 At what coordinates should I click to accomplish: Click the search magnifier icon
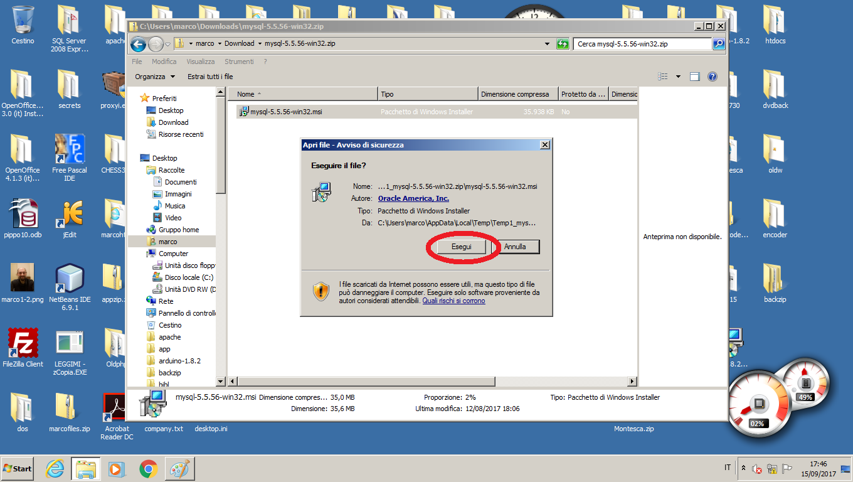[719, 44]
